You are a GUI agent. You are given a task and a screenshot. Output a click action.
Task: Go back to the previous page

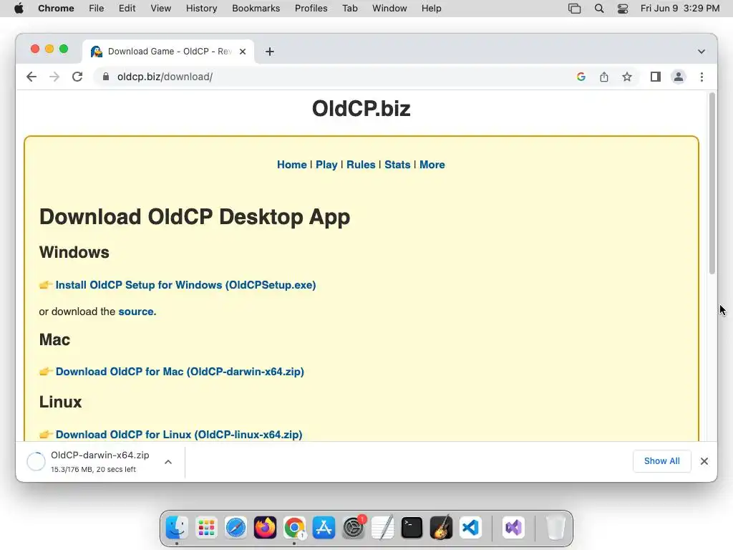pos(31,77)
